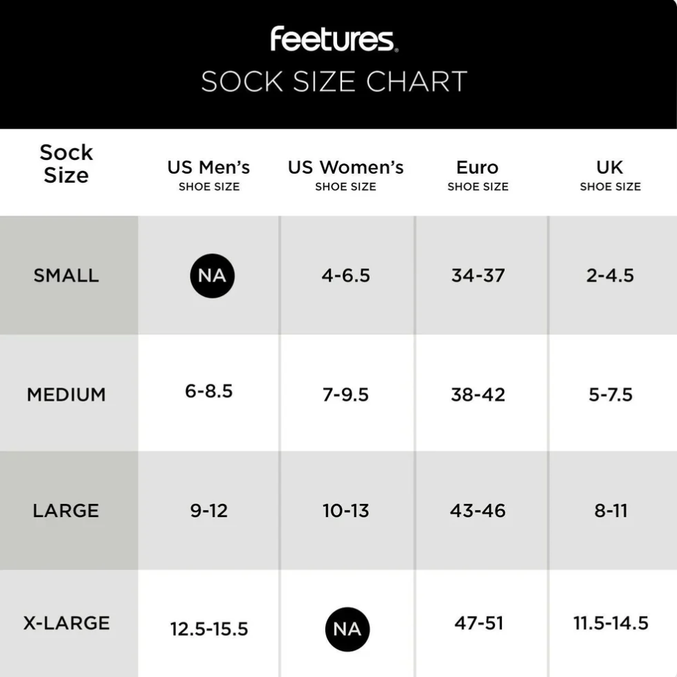The height and width of the screenshot is (677, 677).
Task: Click the UK shoe size header
Action: coord(610,175)
